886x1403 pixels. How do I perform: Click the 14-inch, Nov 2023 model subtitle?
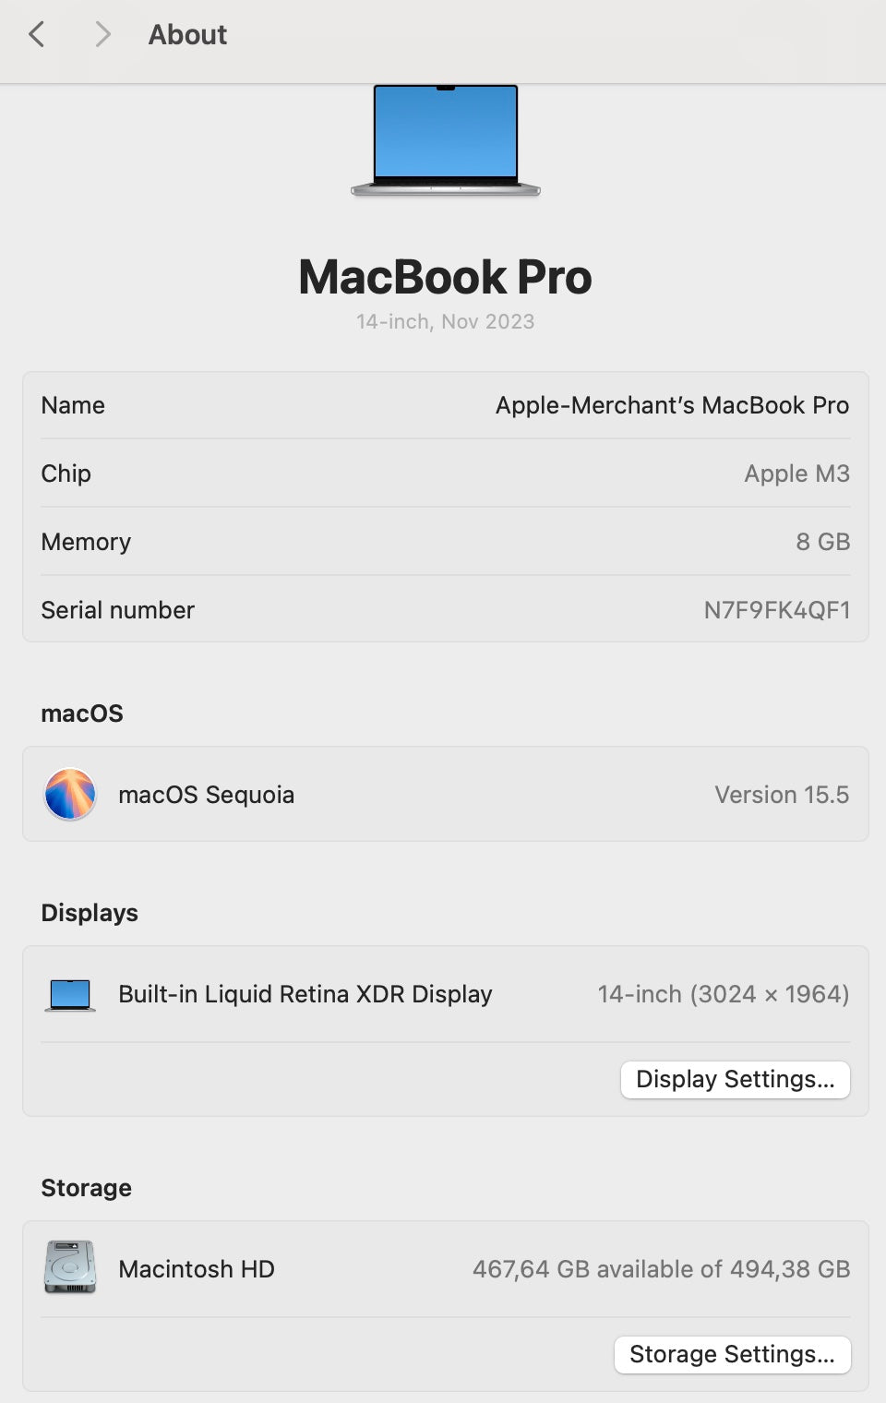pos(445,321)
